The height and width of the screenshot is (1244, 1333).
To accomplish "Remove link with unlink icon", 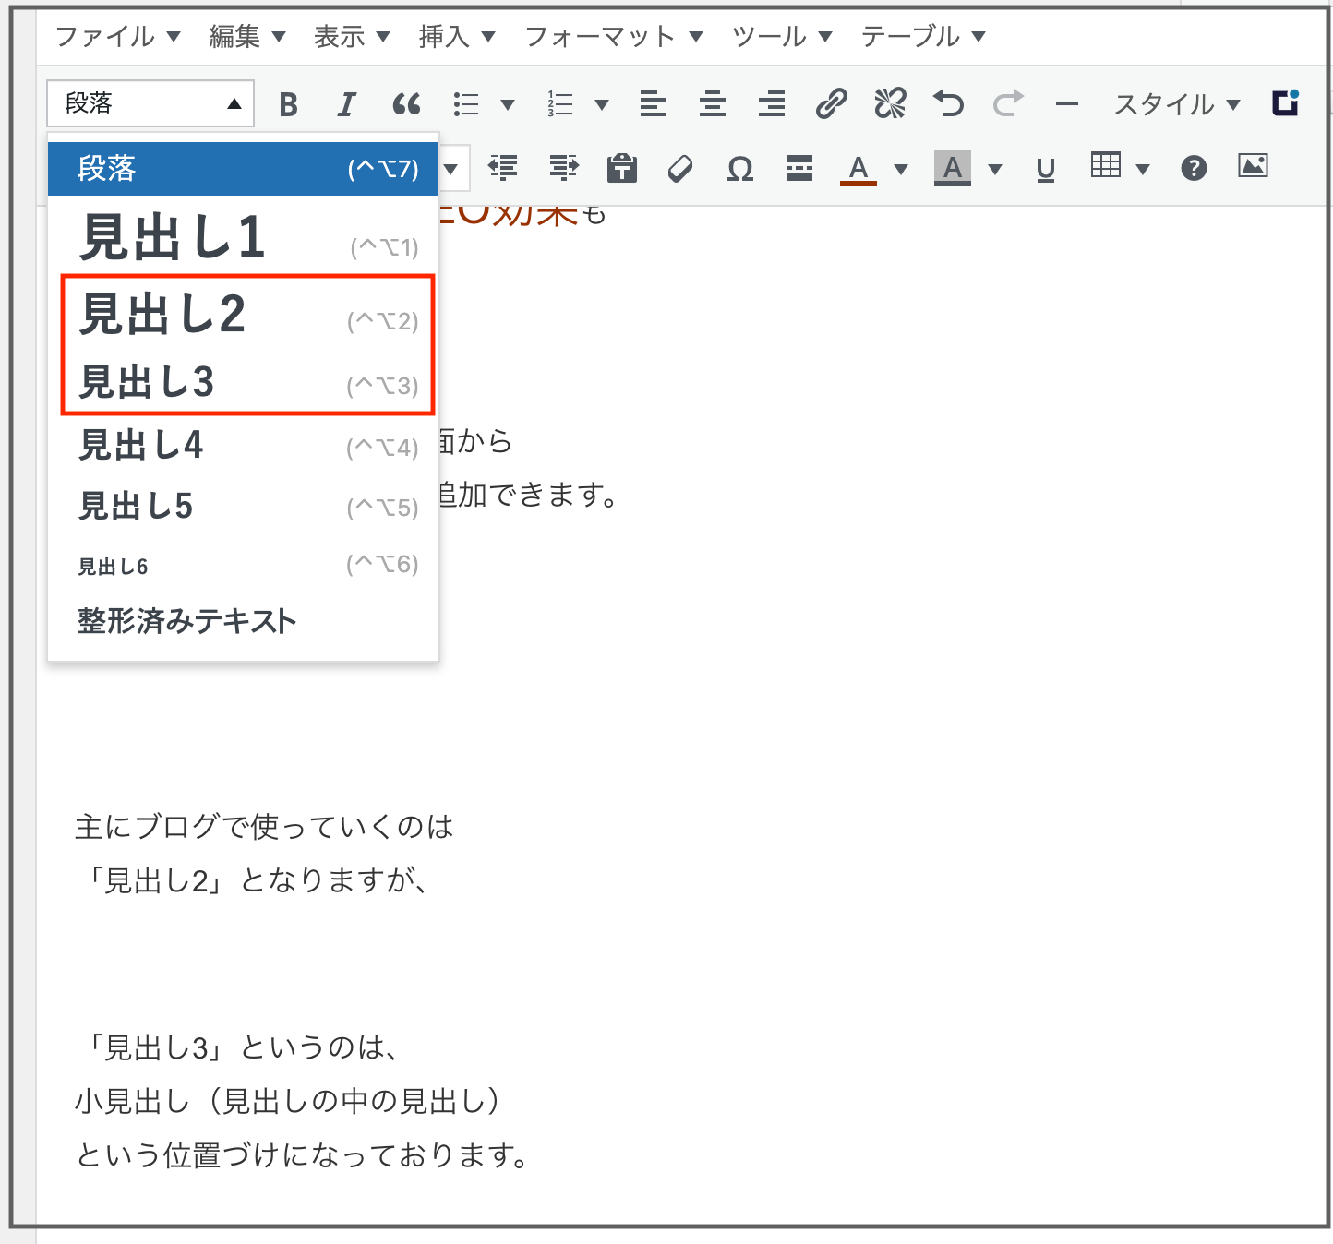I will (890, 103).
